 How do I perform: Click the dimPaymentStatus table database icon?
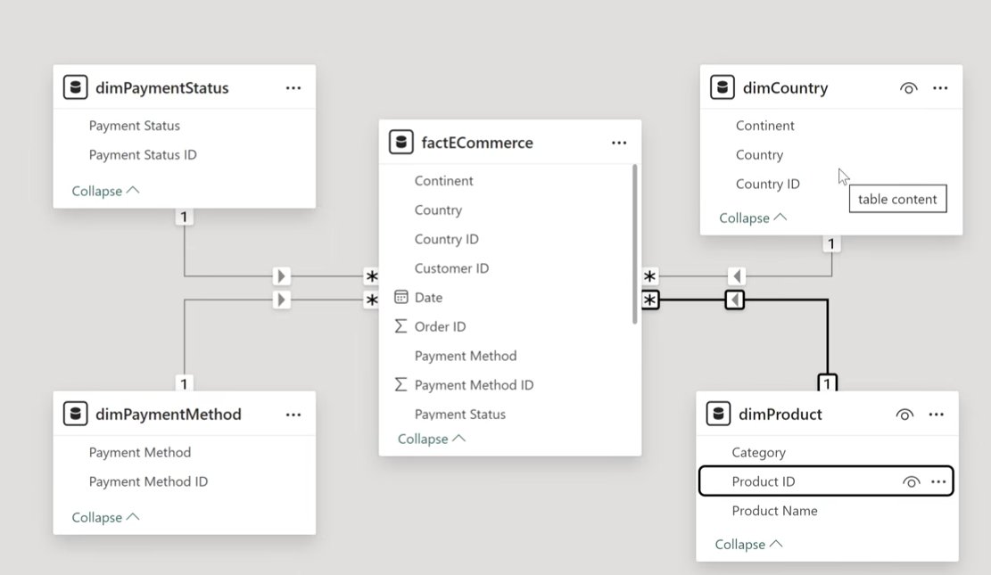[75, 87]
